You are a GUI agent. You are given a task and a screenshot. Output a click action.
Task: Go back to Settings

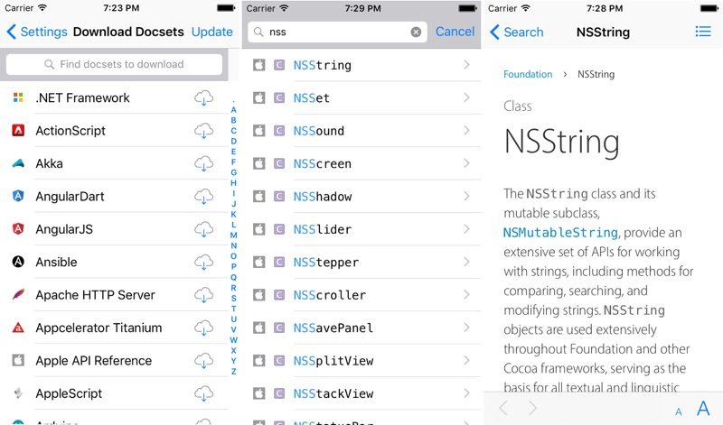point(37,32)
